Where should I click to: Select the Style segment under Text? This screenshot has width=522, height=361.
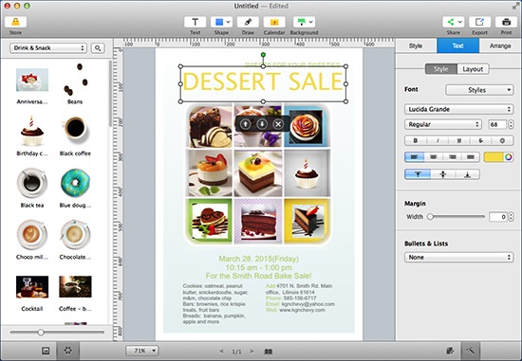(441, 69)
